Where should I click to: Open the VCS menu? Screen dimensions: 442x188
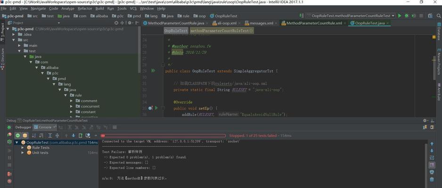click(x=133, y=8)
